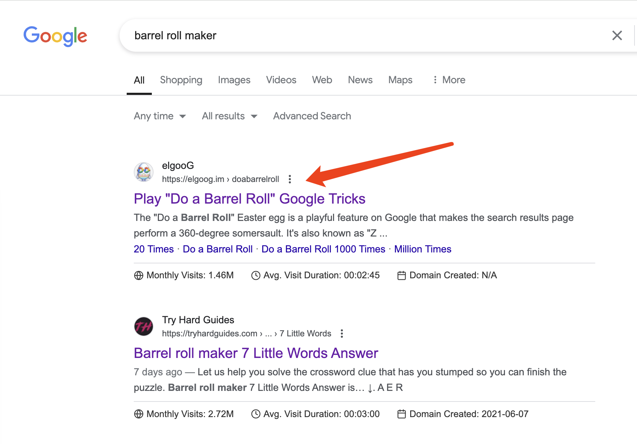Click calendar icon by Domain Created: 2021-06-07
This screenshot has height=444, width=637.
pyautogui.click(x=402, y=414)
